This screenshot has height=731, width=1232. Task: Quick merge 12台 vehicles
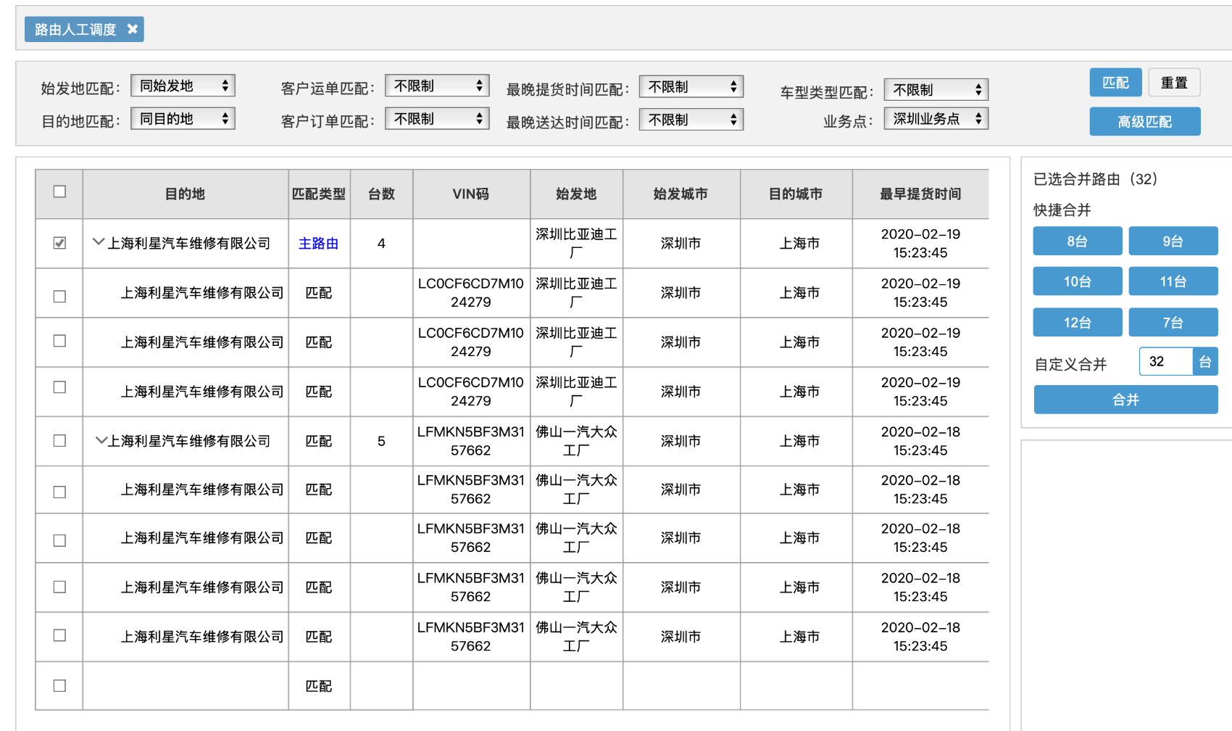coord(1078,322)
